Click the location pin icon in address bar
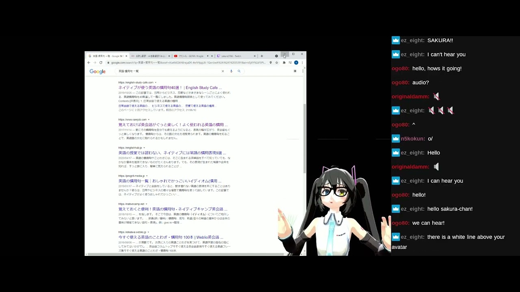 point(271,62)
